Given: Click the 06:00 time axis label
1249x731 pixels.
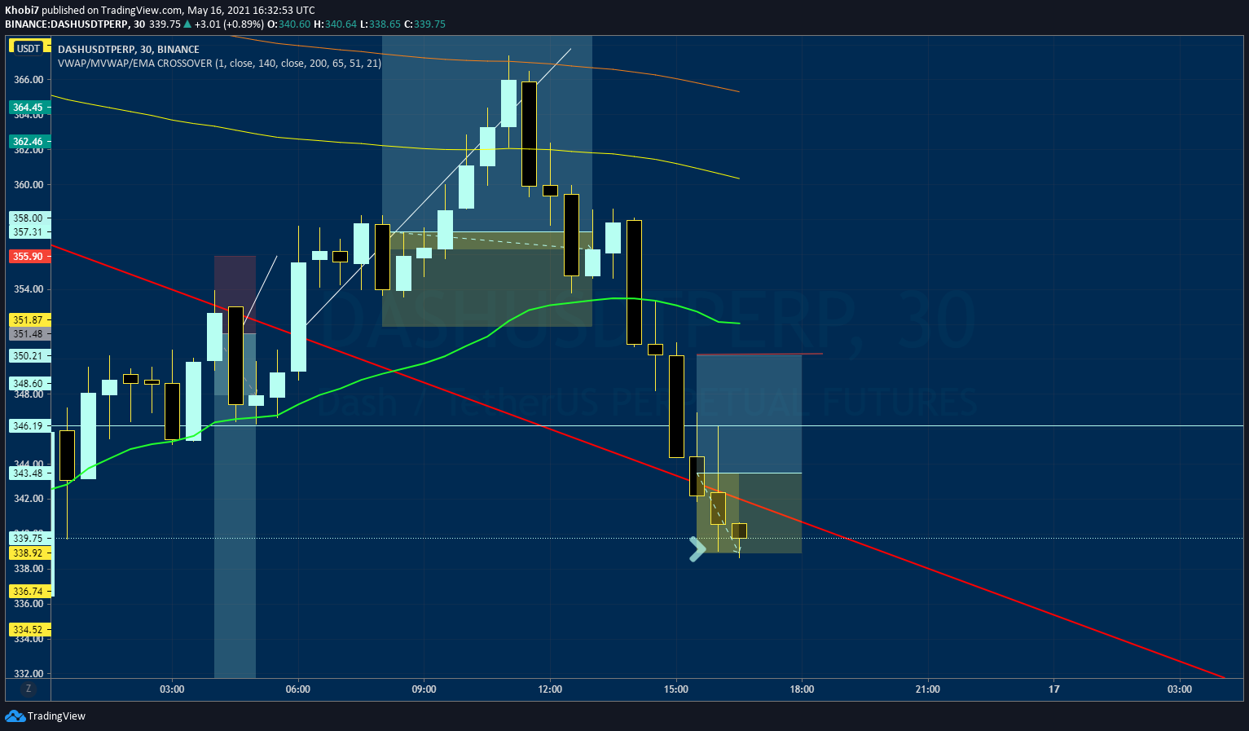Looking at the screenshot, I should pos(298,689).
